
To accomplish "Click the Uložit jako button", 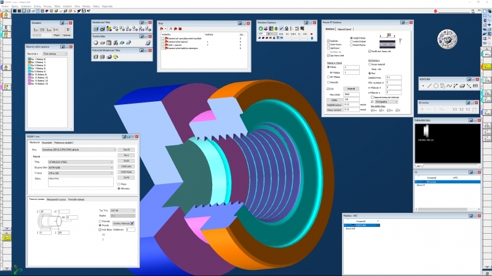I will (x=126, y=166).
